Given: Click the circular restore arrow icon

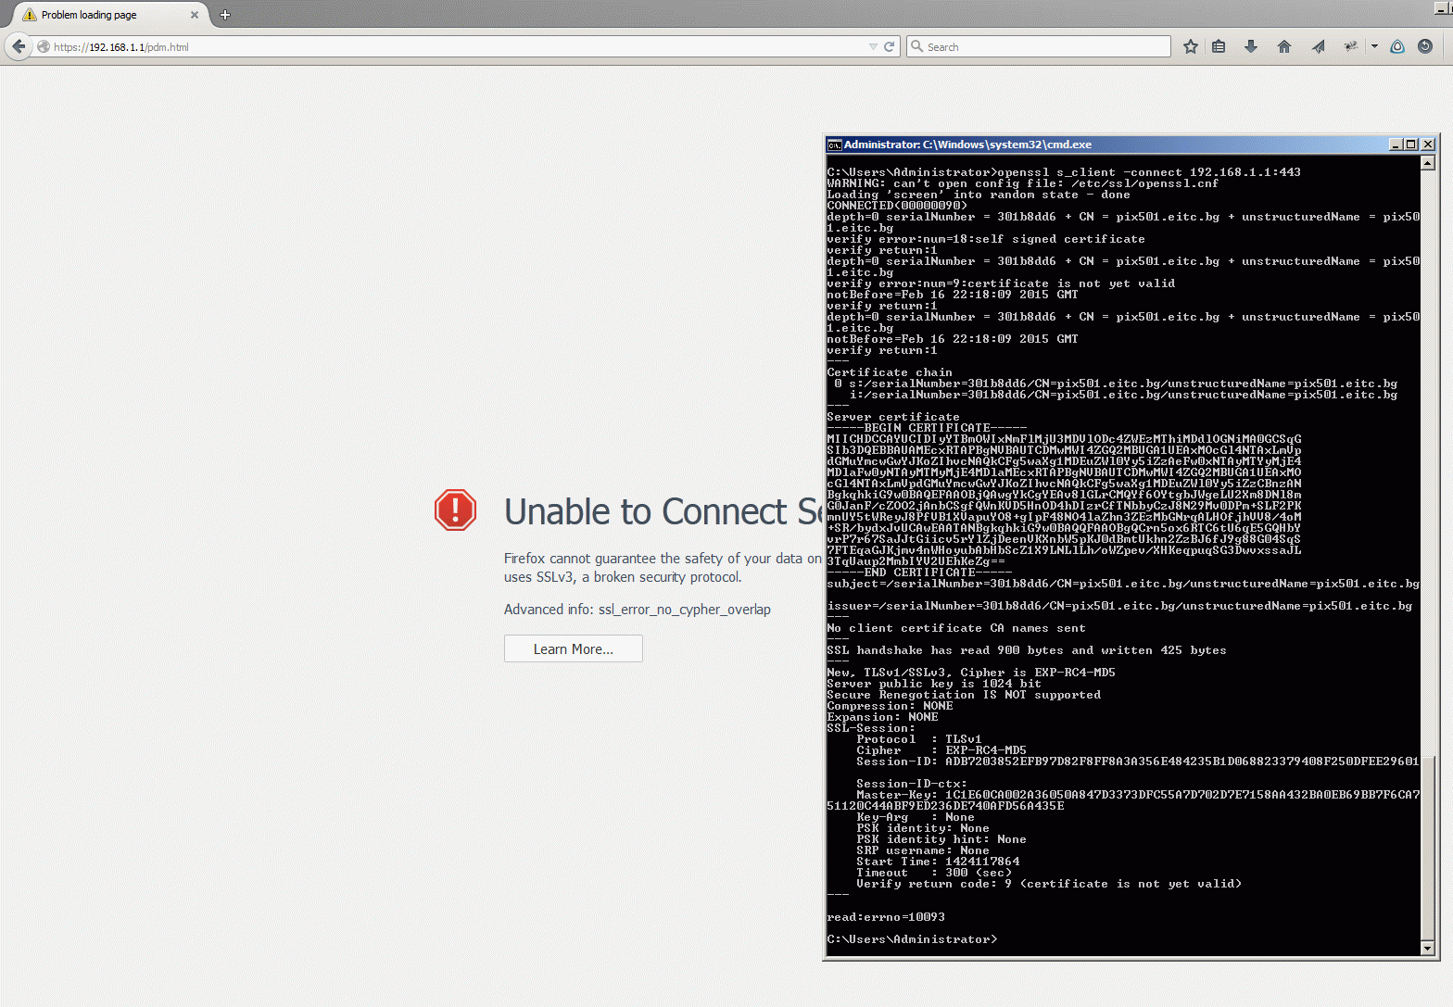Looking at the screenshot, I should 1425,46.
